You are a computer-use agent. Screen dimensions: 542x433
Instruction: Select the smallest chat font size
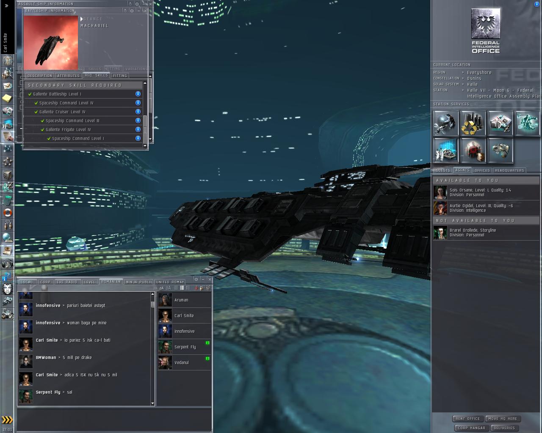coord(155,288)
